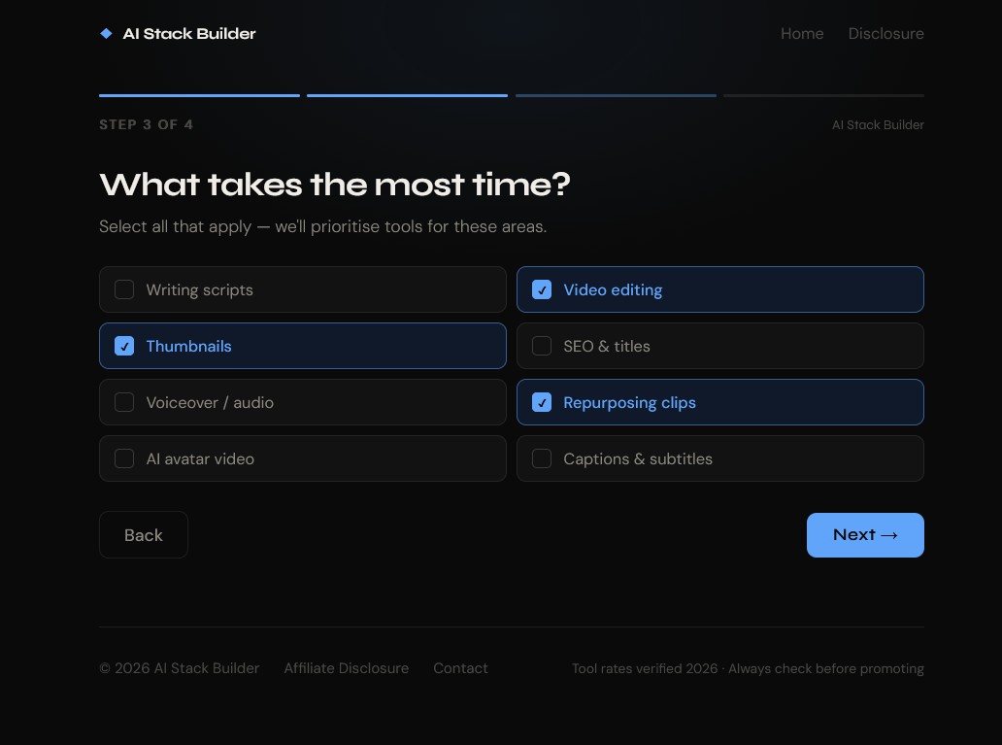Select the AI avatar video checkbox

tap(124, 458)
